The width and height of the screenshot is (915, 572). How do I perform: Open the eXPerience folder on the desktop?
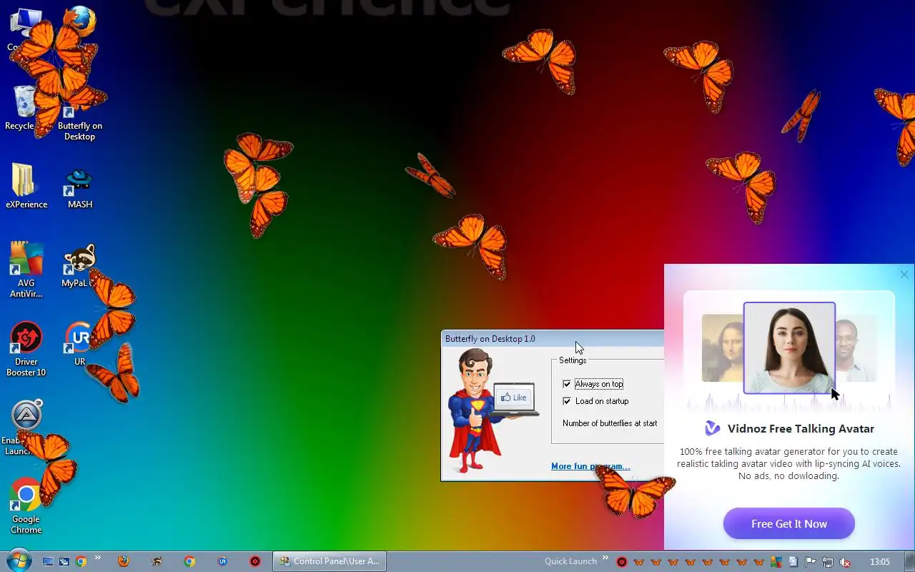(26, 186)
